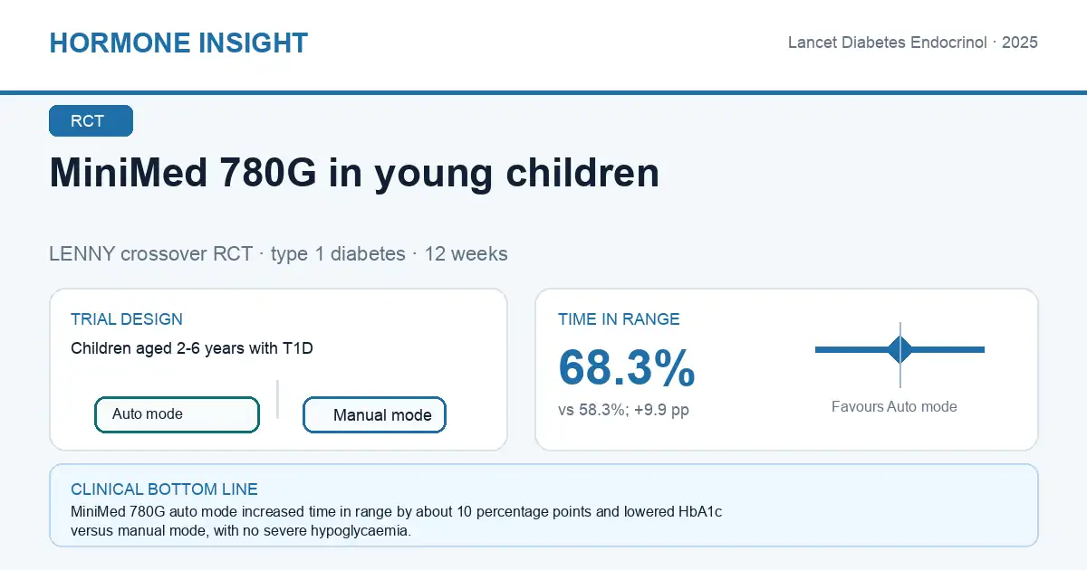Select the RCT badge

[x=91, y=121]
